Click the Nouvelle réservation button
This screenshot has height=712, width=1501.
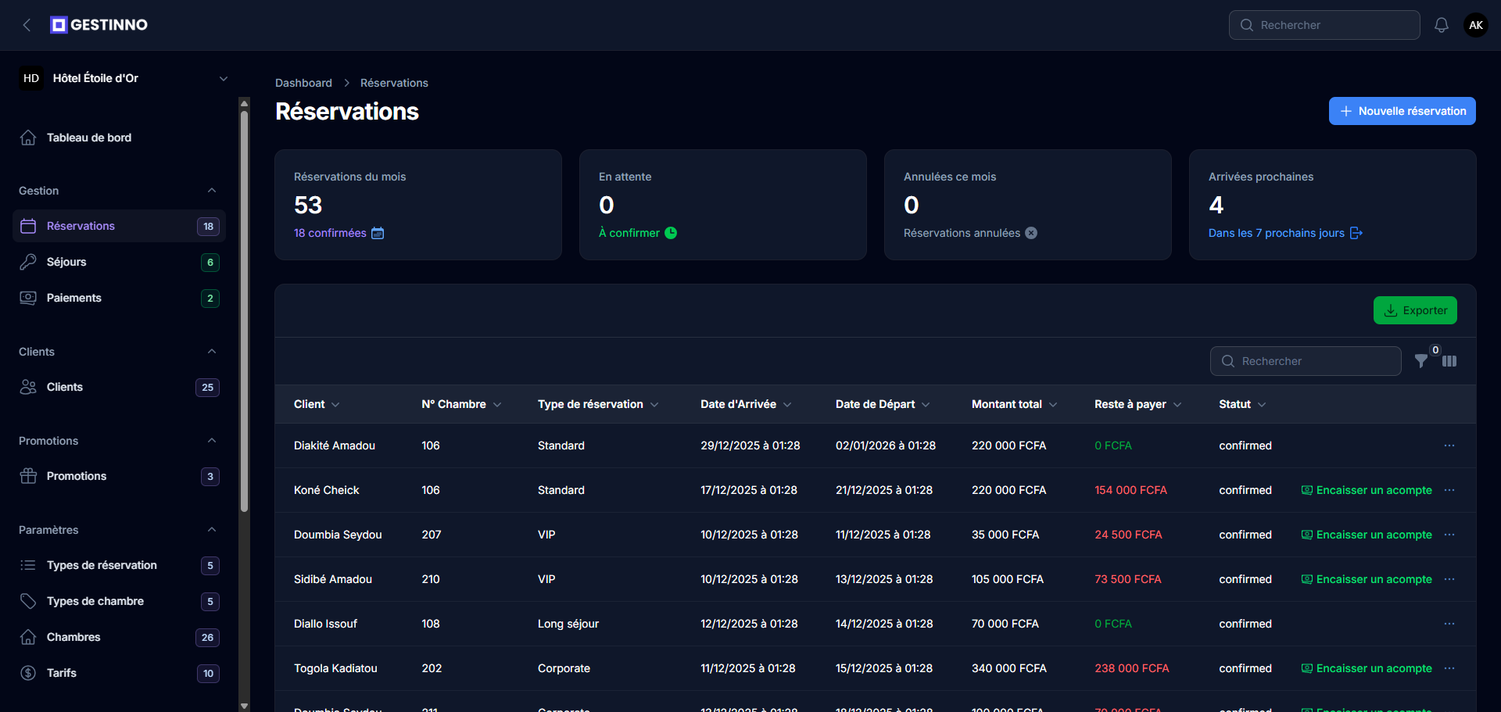pos(1402,111)
